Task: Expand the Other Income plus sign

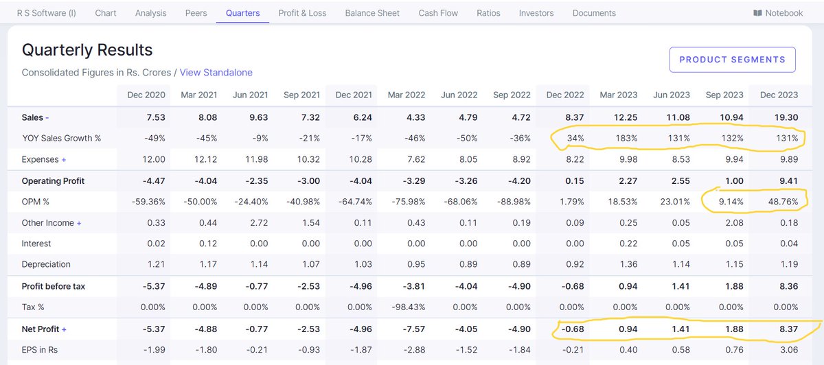Action: 79,223
